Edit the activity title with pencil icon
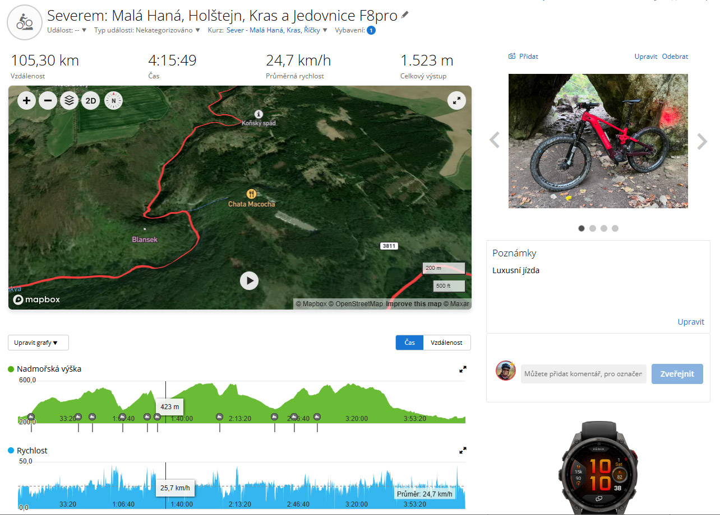 click(405, 15)
